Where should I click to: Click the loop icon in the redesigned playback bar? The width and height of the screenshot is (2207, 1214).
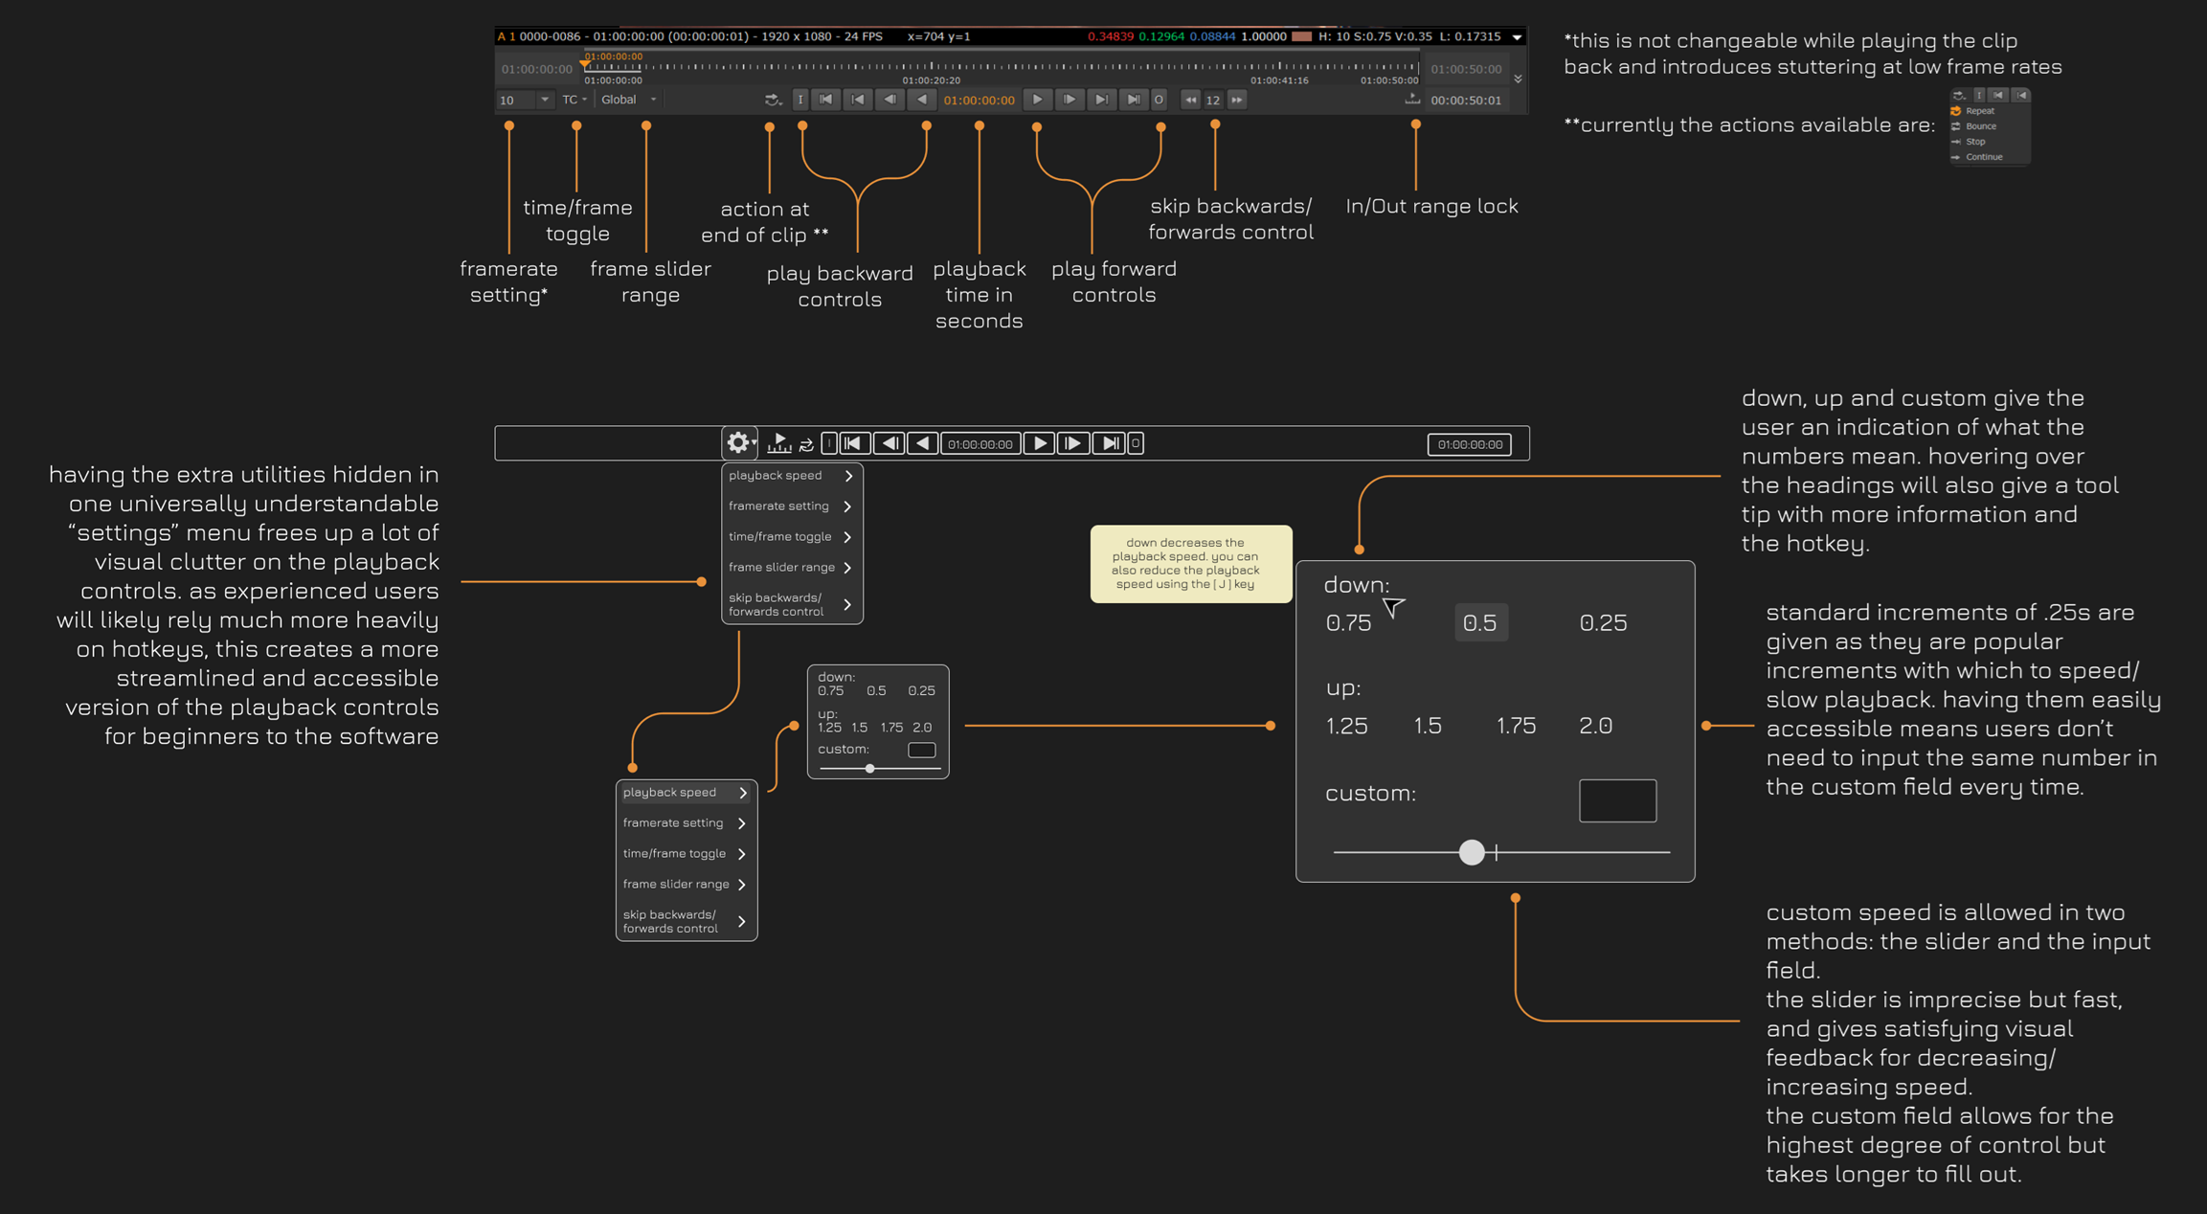tap(806, 444)
